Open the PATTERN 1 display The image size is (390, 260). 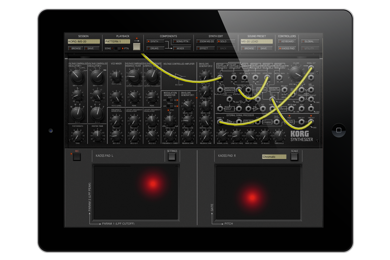pos(117,41)
